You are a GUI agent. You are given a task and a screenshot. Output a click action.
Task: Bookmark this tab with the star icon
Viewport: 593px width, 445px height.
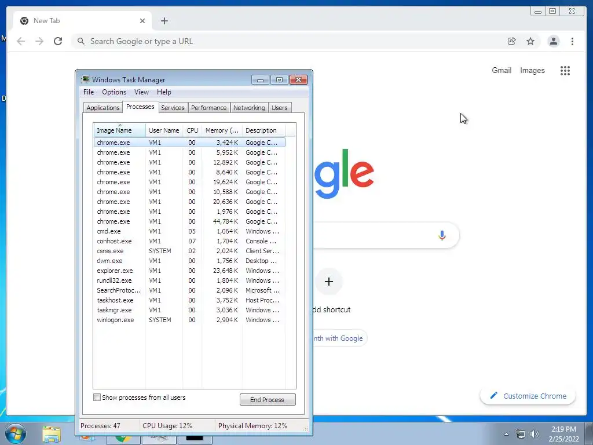coord(530,41)
